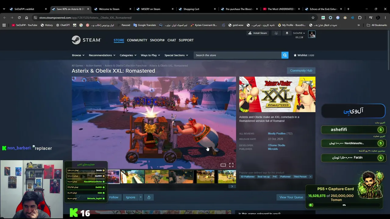
Task: Open a new browser tab
Action: pos(348,9)
